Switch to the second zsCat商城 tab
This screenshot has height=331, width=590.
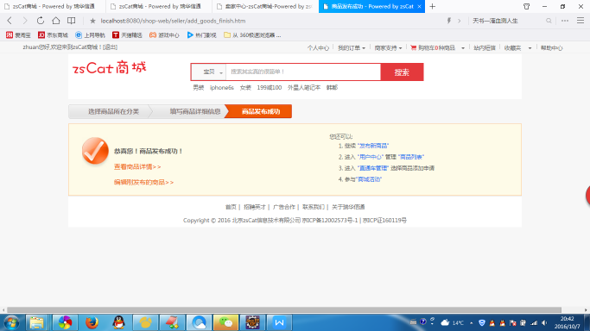(x=159, y=6)
